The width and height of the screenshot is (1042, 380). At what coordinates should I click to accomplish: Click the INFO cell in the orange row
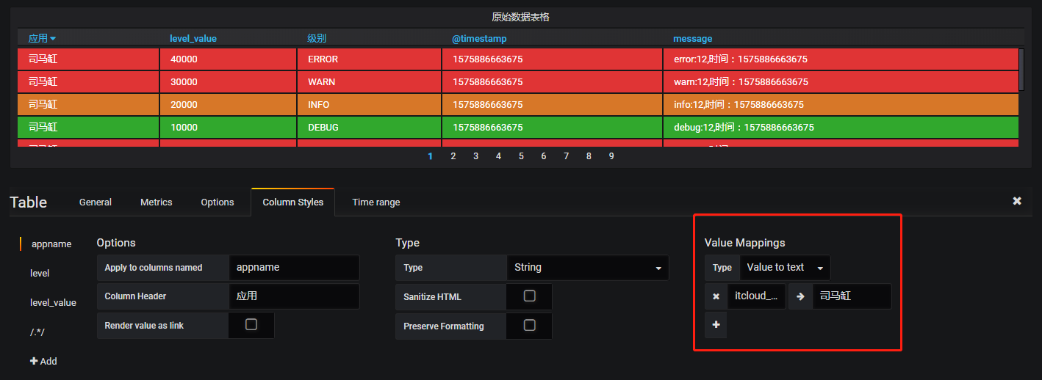coord(369,104)
